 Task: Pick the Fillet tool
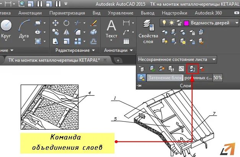pyautogui.click(x=78, y=32)
